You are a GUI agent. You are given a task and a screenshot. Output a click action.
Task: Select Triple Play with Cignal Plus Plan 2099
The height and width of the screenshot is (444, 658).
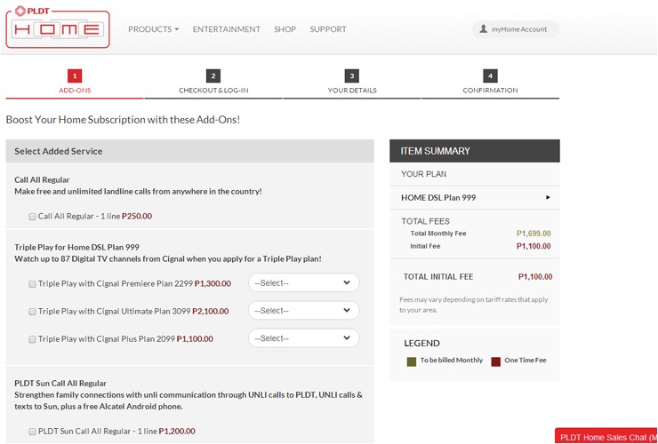click(x=33, y=339)
